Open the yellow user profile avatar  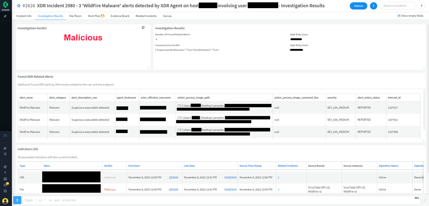click(x=6, y=201)
